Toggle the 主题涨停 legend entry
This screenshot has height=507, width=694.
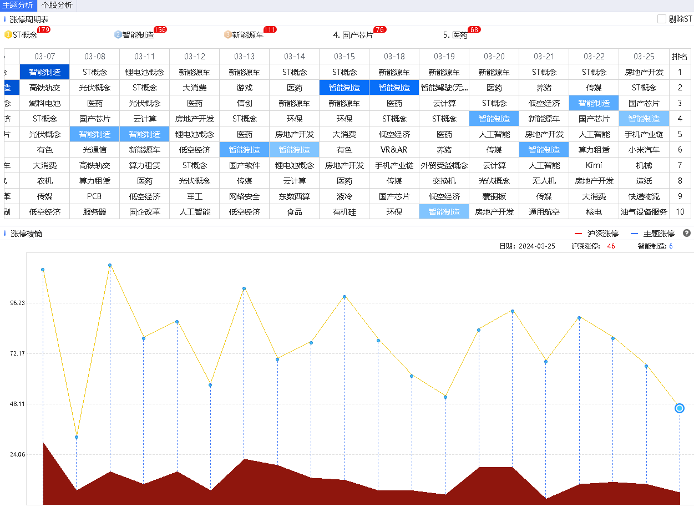click(654, 234)
